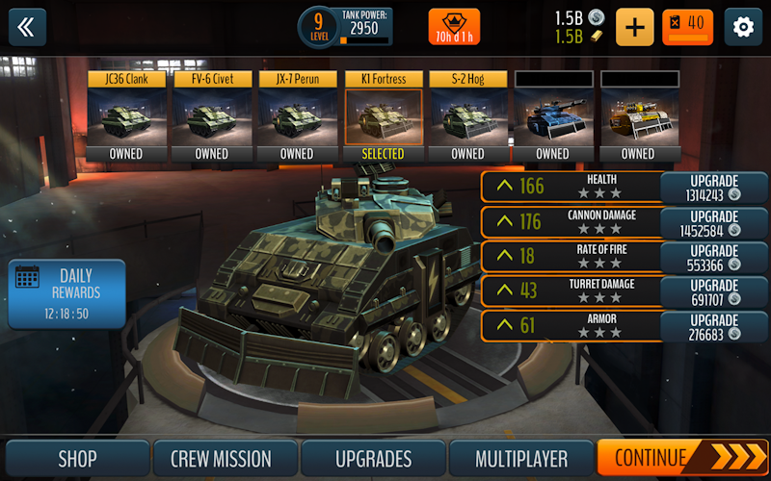Screen dimensions: 771x481
Task: Click the silver coin currency icon
Action: pyautogui.click(x=597, y=17)
